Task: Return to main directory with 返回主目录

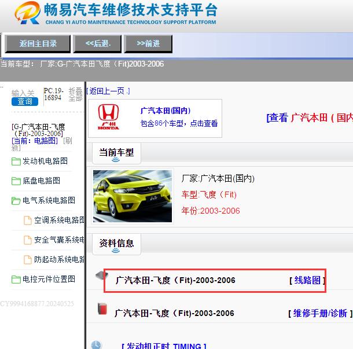Action: click(38, 43)
